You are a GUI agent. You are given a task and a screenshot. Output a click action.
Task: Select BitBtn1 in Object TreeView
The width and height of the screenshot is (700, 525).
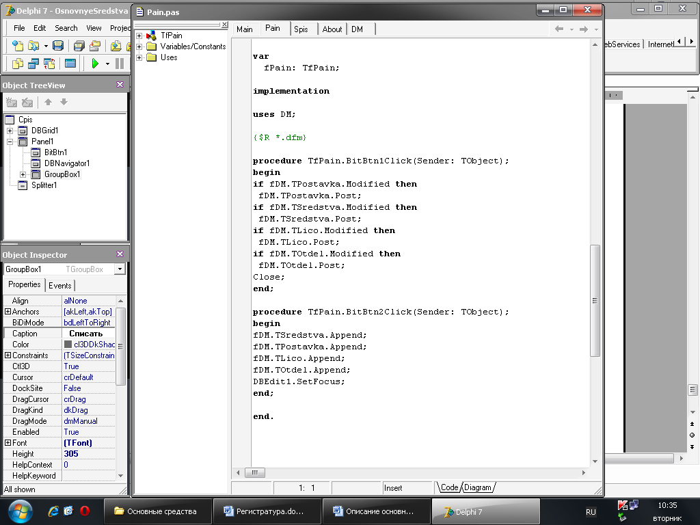click(55, 152)
